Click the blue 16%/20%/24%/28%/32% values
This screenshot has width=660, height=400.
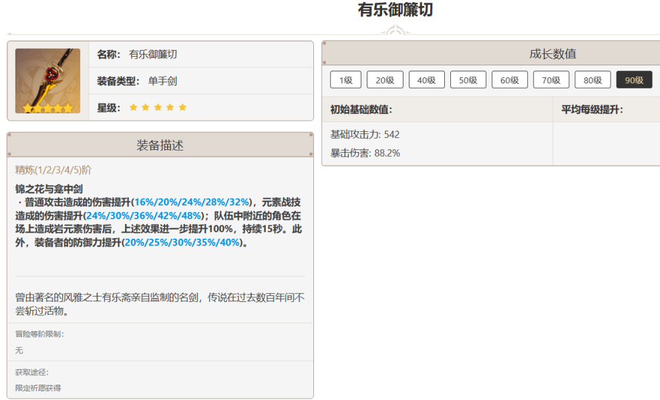(x=192, y=201)
